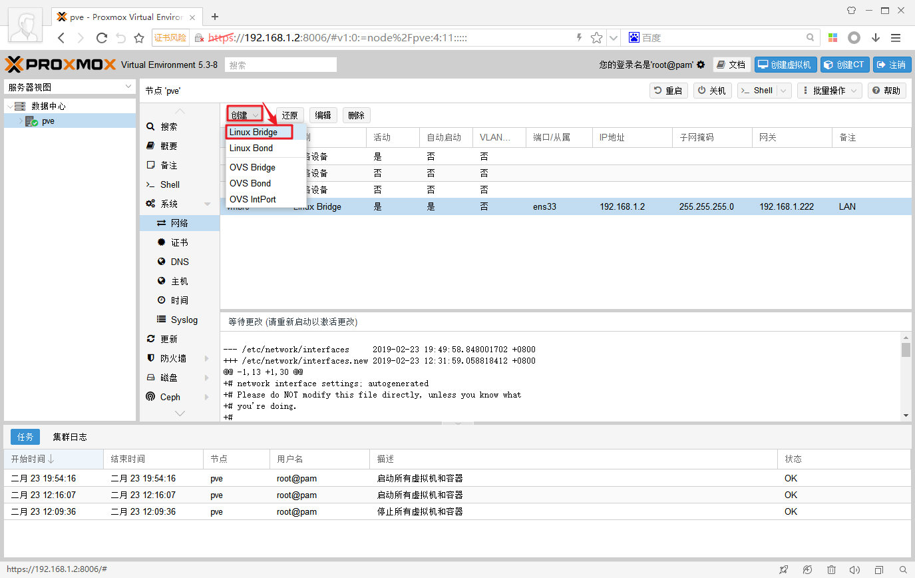Click the browser user avatar icon
Viewport: 915px width, 578px height.
pos(26,25)
